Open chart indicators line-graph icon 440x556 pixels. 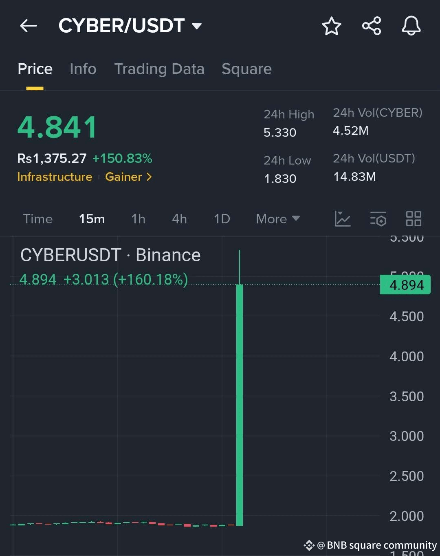tap(343, 219)
